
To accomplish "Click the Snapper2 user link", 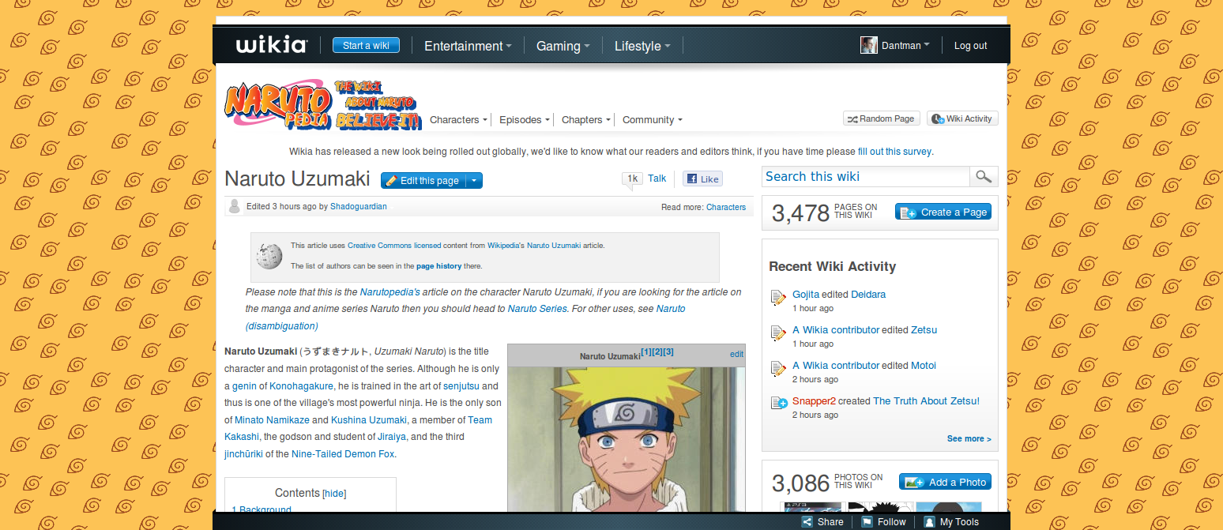I will click(x=814, y=401).
